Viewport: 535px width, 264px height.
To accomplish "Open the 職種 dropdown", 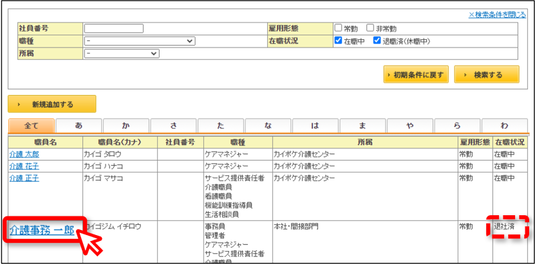I will tap(140, 41).
